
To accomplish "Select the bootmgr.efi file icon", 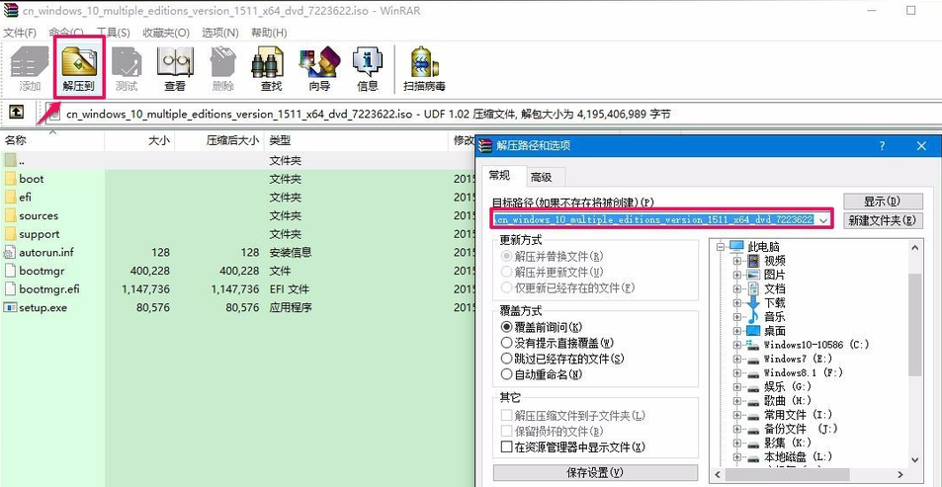I will (10, 289).
